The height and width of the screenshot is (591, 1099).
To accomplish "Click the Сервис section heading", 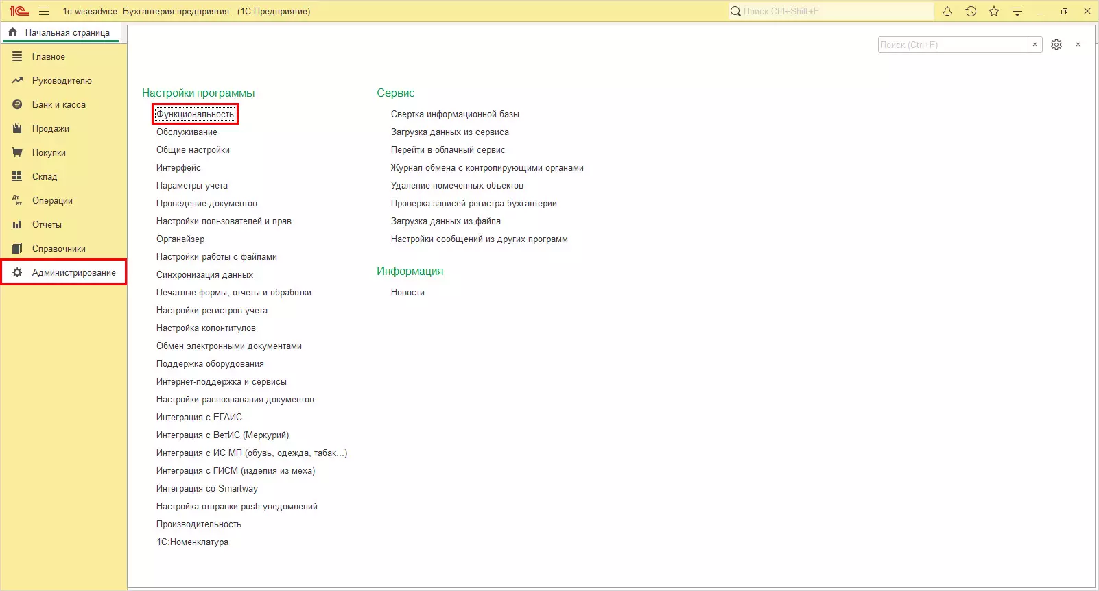I will (x=396, y=93).
